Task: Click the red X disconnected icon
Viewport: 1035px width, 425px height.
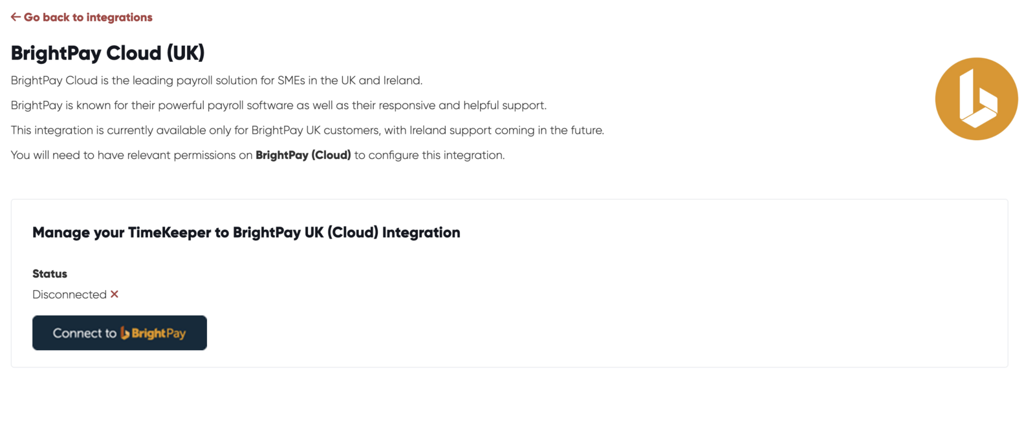Action: click(114, 294)
